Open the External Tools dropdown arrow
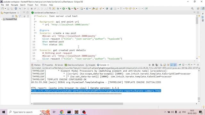 click(78, 9)
